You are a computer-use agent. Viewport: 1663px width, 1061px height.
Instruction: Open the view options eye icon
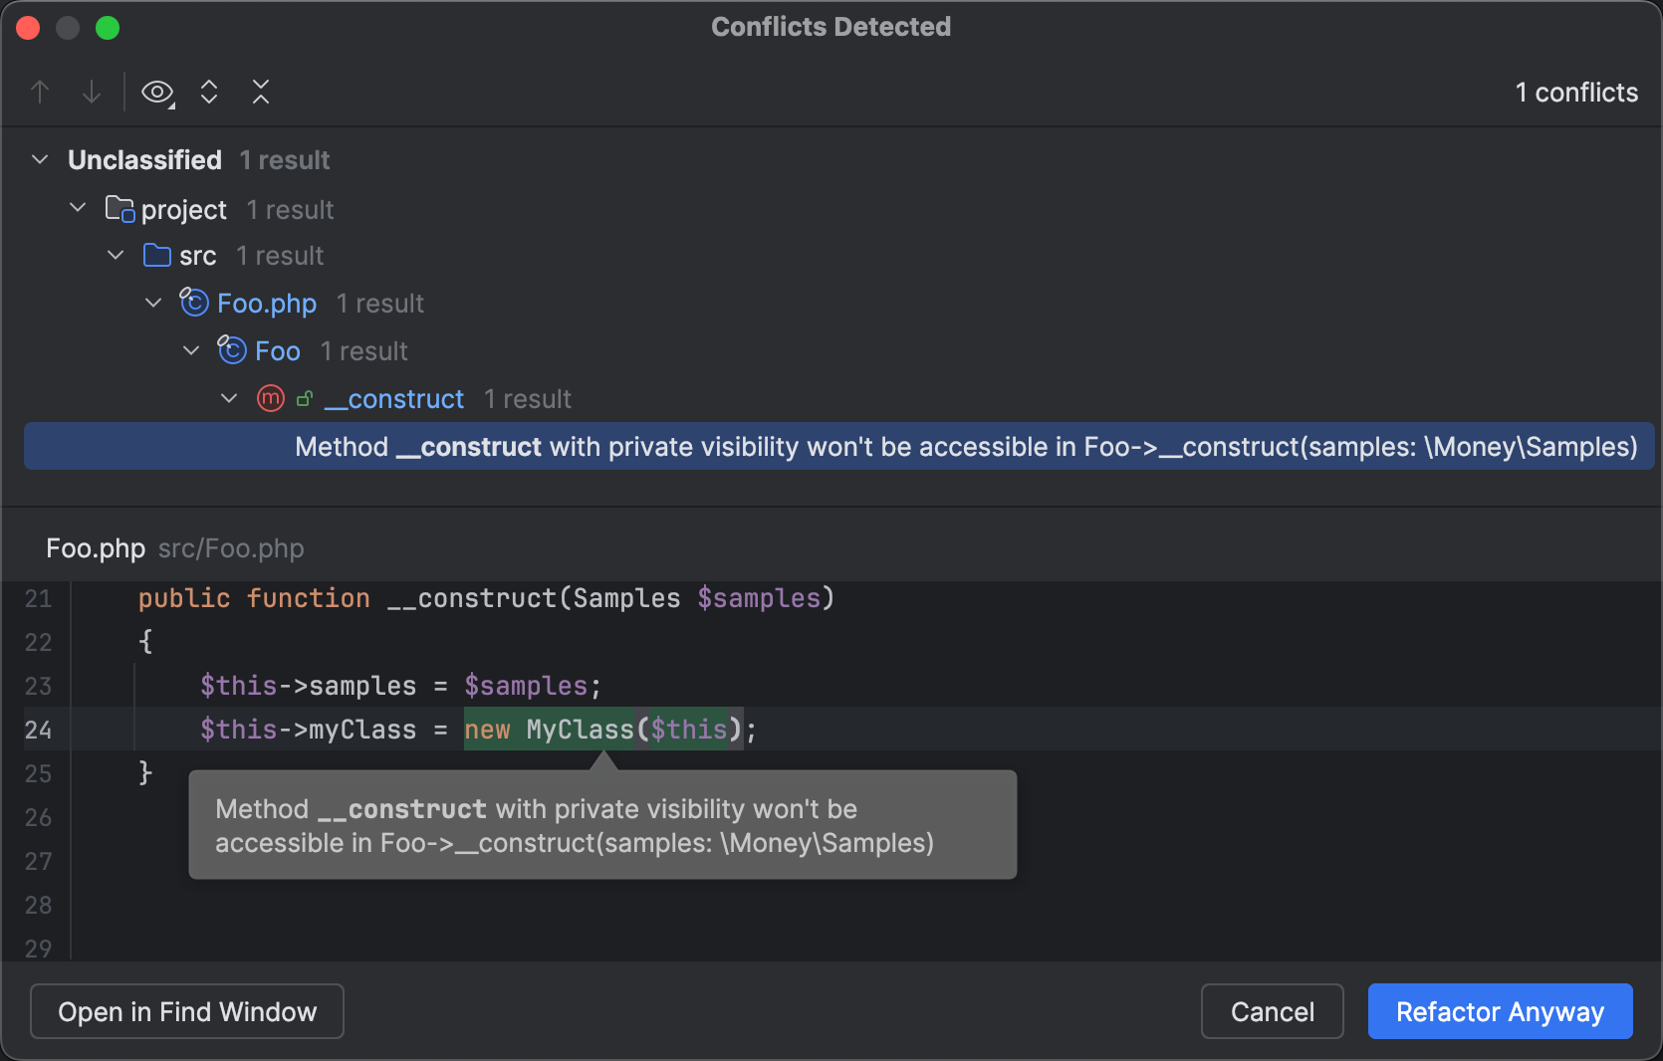point(156,92)
